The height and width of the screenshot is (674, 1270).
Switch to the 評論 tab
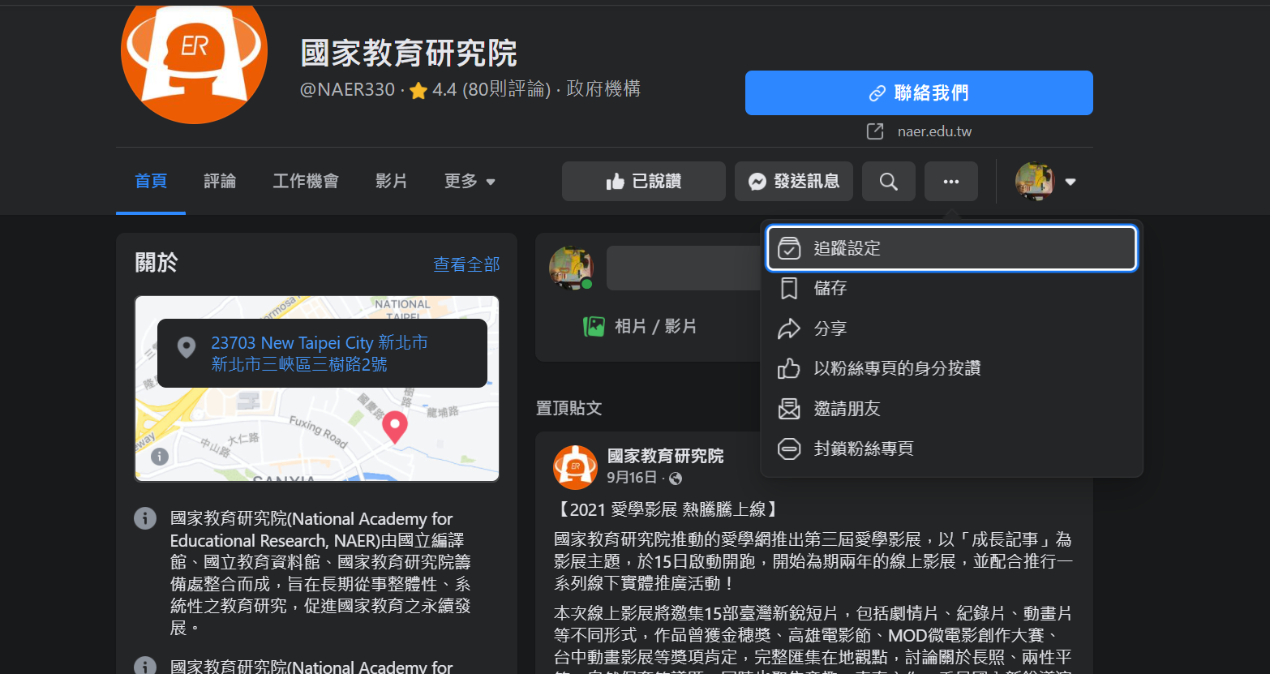coord(220,182)
